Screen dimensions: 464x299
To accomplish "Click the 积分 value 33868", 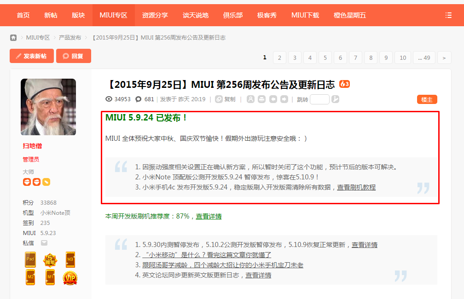I will pyautogui.click(x=48, y=202).
